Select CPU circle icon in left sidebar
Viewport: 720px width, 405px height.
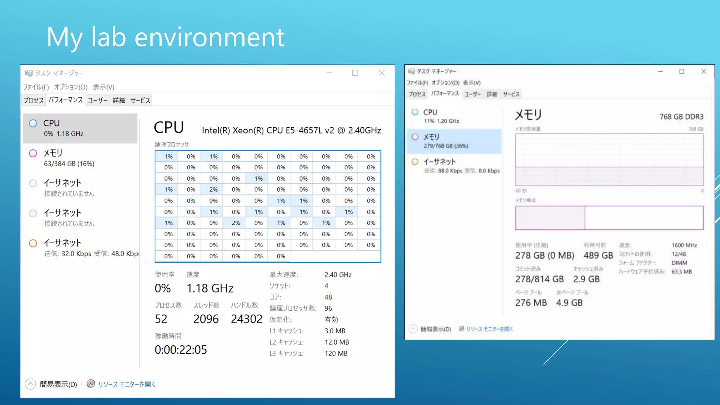point(33,123)
